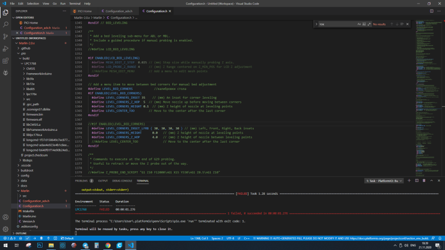Create a new terminal with plus icon
The image size is (445, 250).
coord(409,181)
